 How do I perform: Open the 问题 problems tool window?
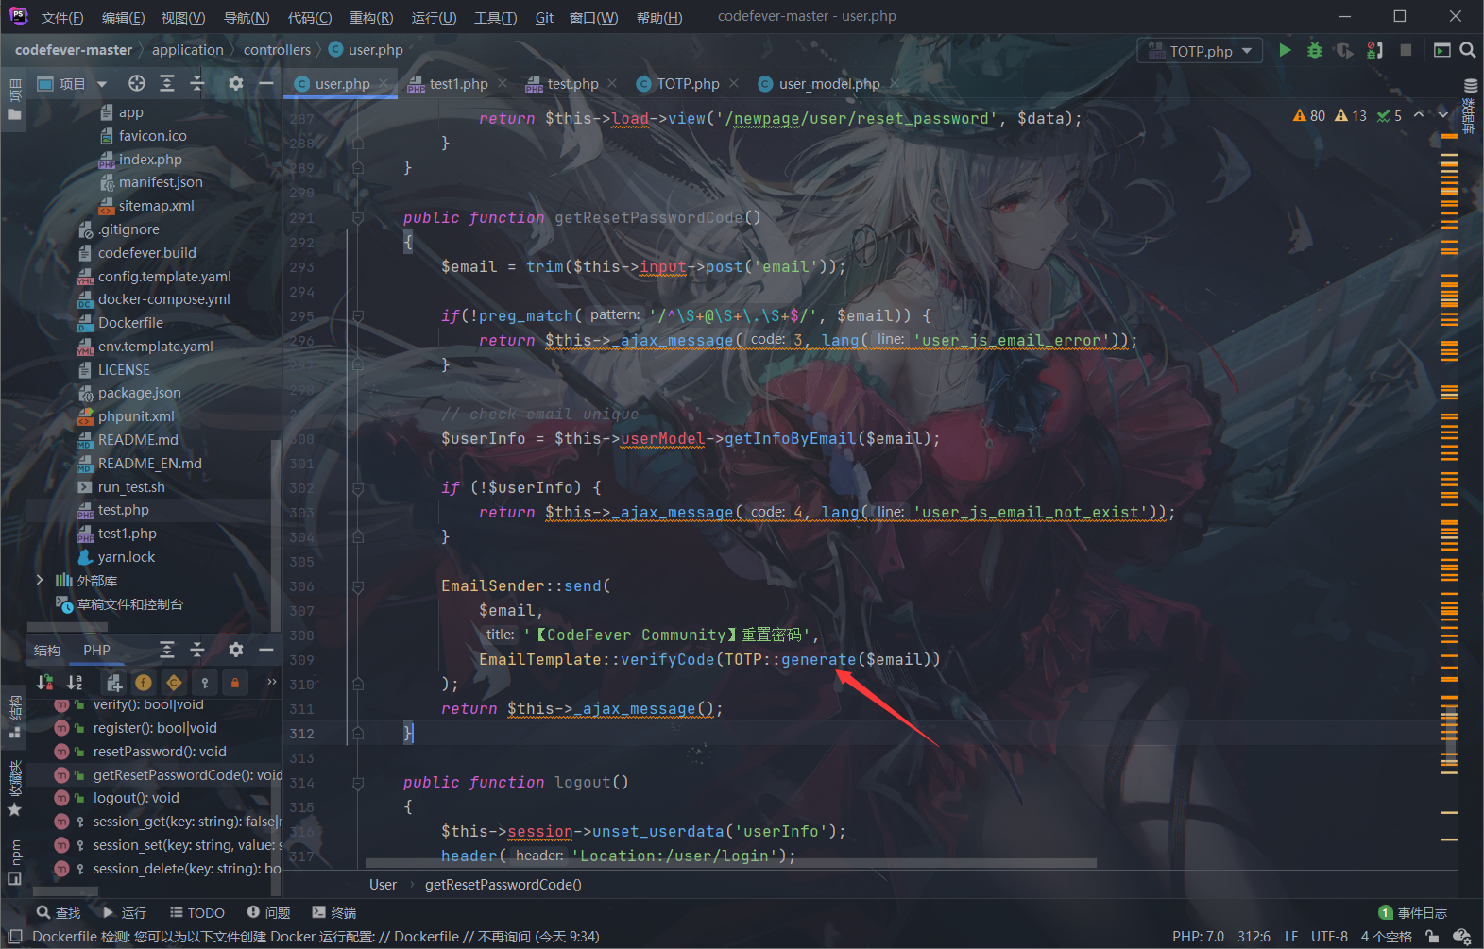tap(268, 912)
